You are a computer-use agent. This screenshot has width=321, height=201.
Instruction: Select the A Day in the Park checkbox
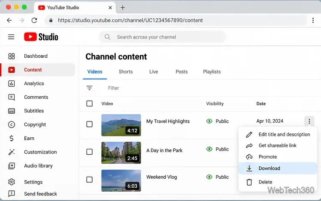[90, 152]
